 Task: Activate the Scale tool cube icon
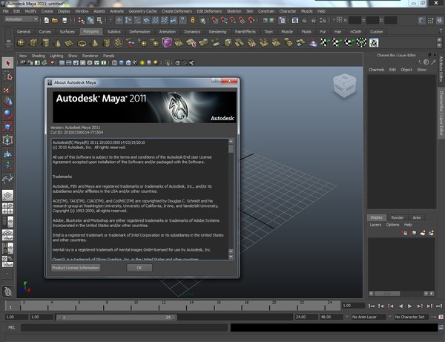click(7, 127)
